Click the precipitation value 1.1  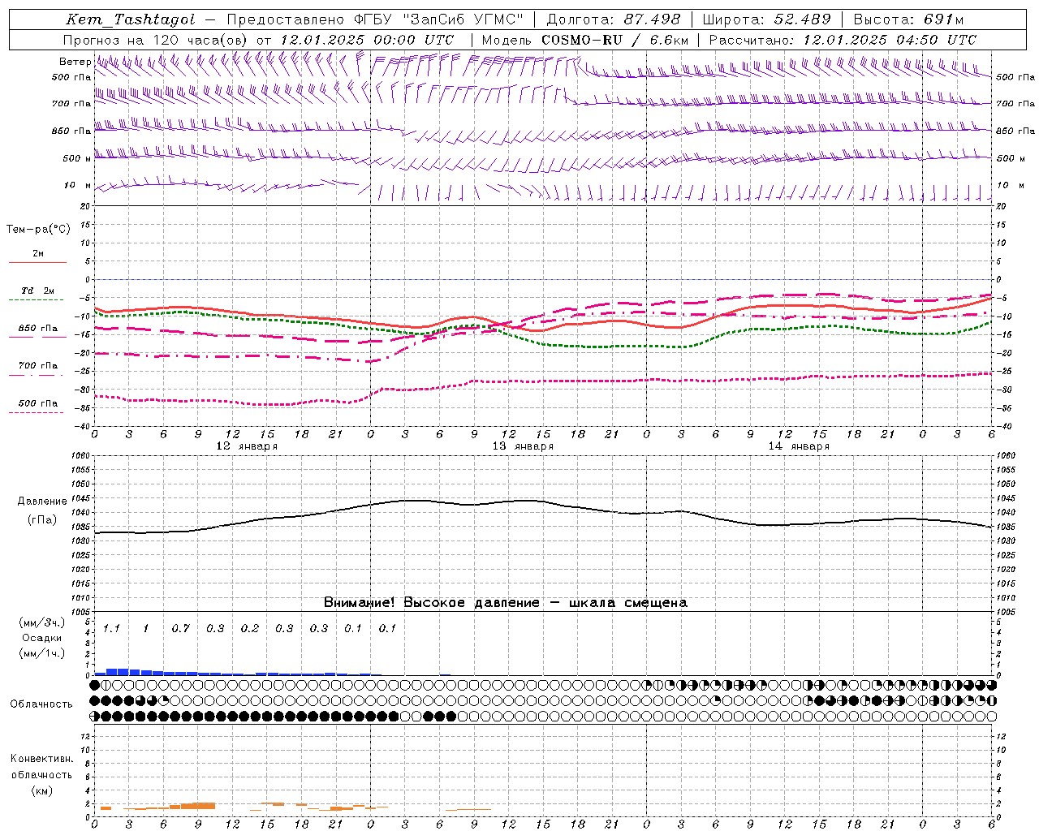click(111, 628)
